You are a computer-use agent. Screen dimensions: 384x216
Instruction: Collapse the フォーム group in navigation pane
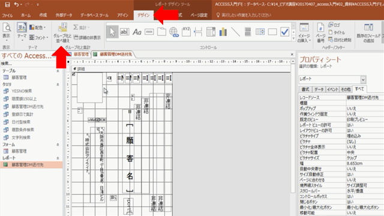pos(58,145)
